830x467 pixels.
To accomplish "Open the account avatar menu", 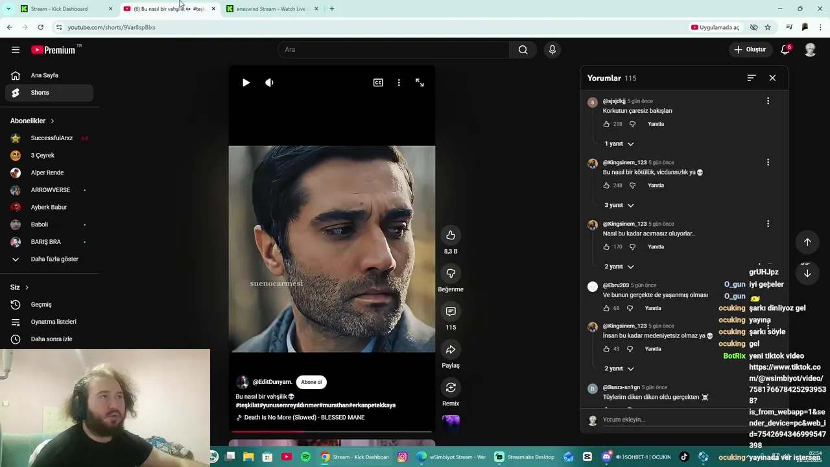I will coord(810,49).
